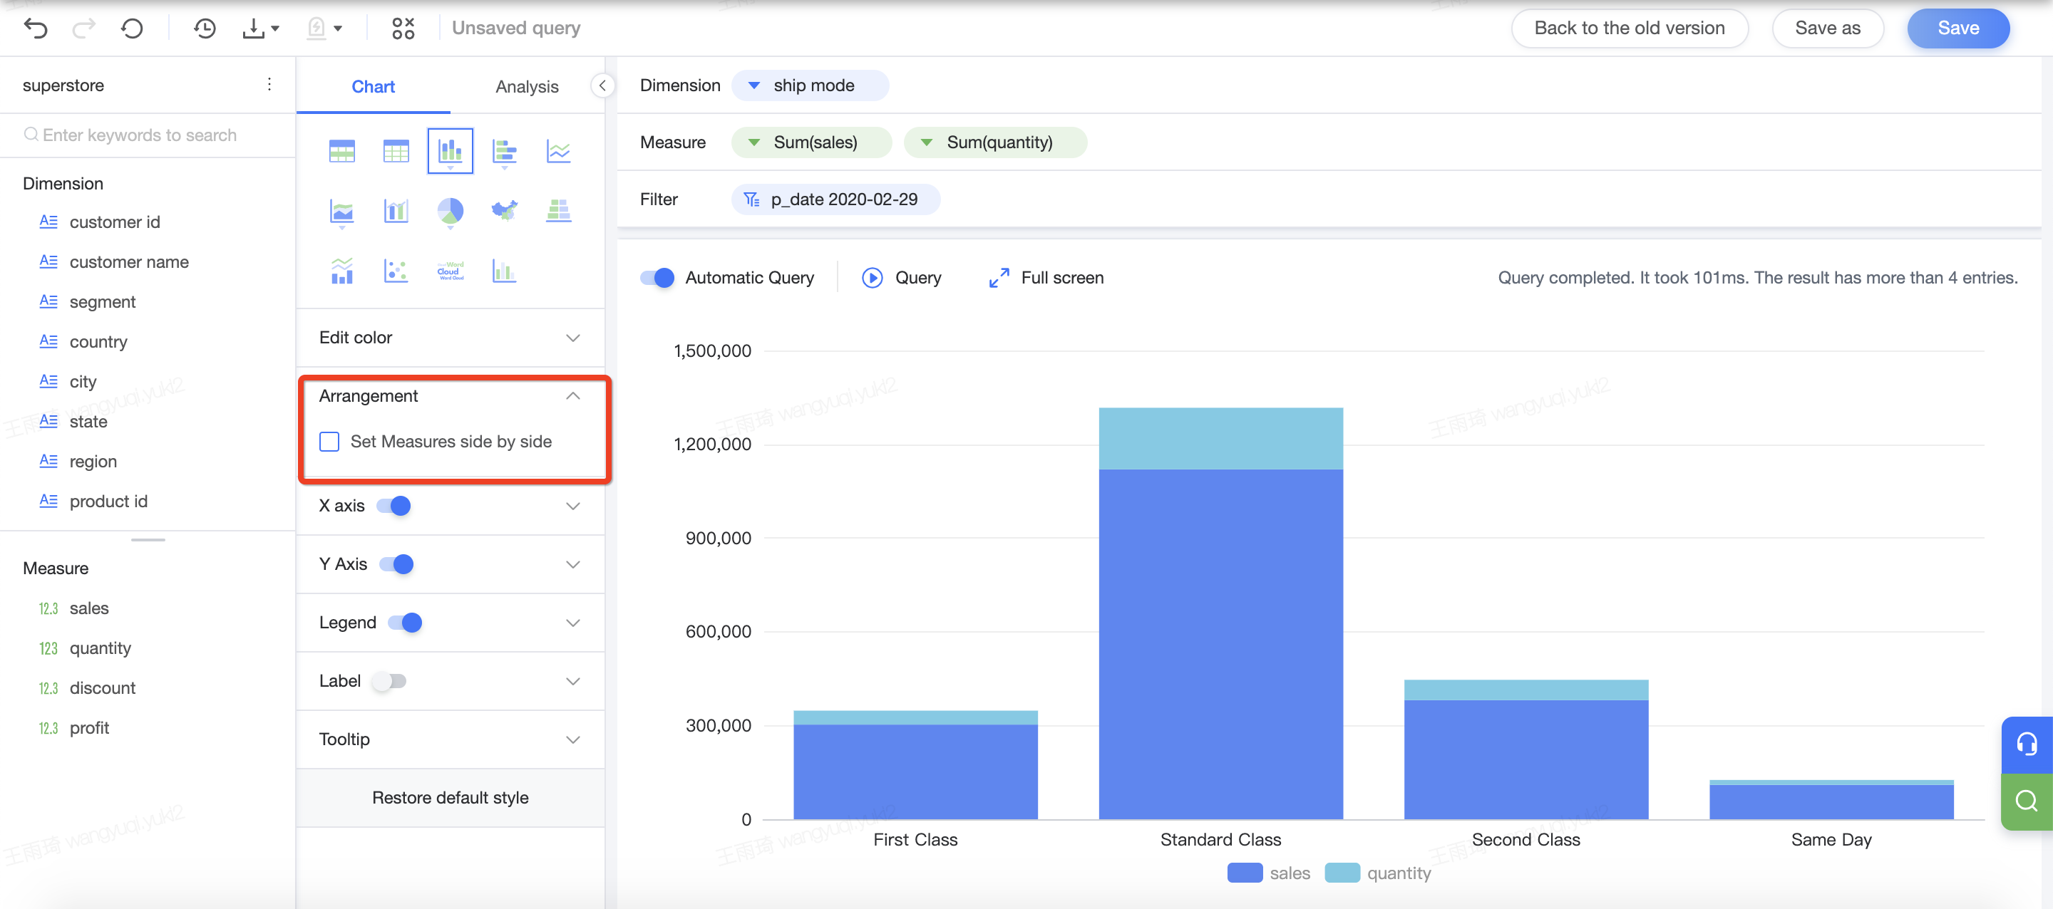Select the profit measure field

(x=89, y=728)
